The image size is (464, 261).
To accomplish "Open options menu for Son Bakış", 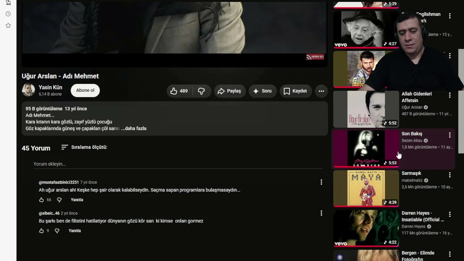I will [449, 135].
